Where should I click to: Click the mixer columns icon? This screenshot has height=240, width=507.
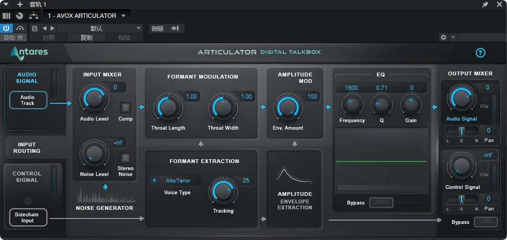pos(6,16)
